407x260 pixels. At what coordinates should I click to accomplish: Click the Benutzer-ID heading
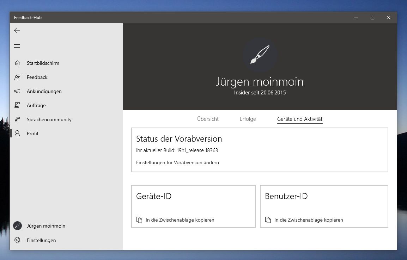[286, 196]
